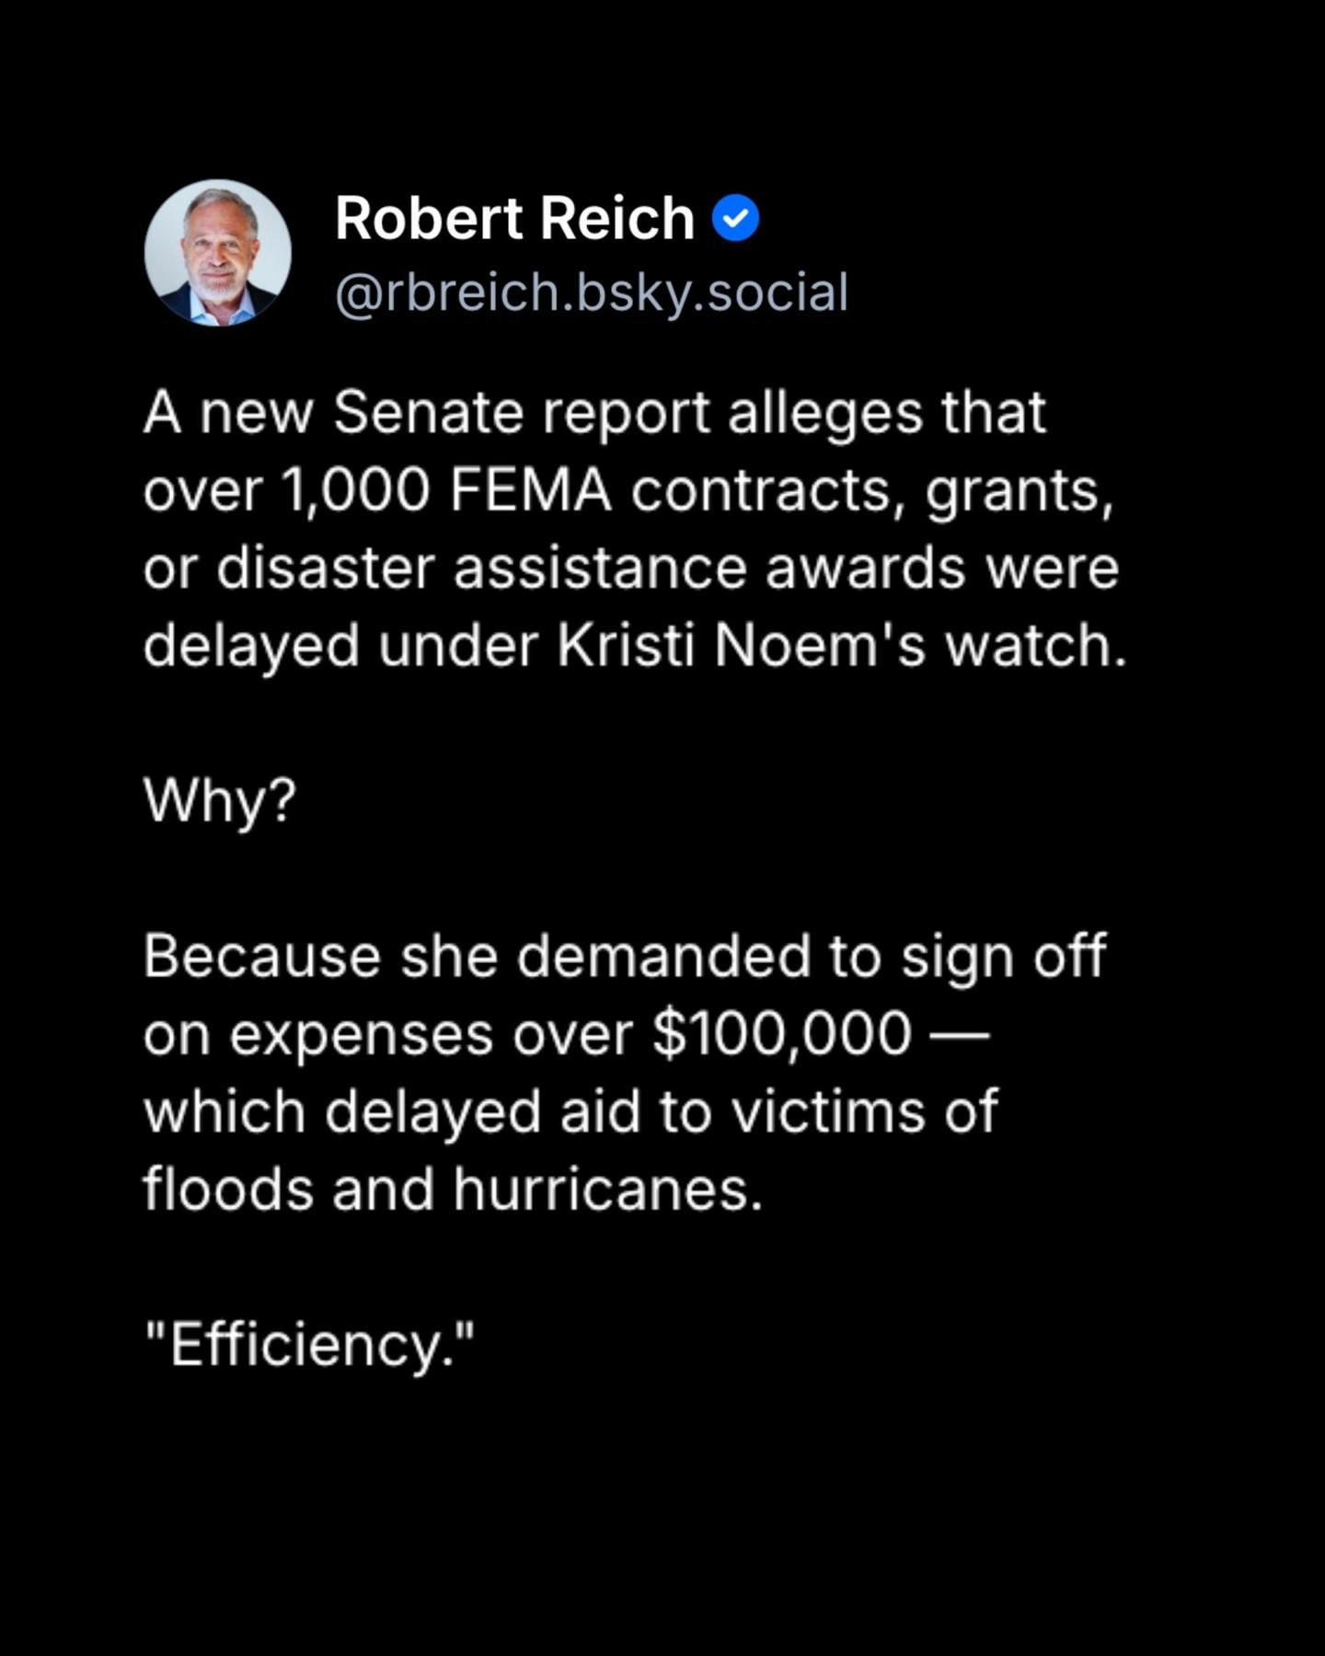The width and height of the screenshot is (1325, 1656).
Task: Click the words "disaster assistance"
Action: [481, 568]
